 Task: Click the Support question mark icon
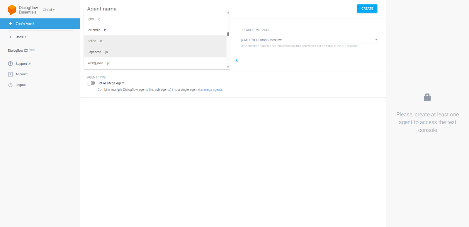[10, 64]
